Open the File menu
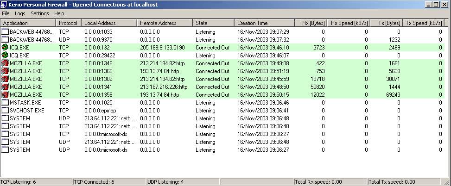 tap(6, 13)
